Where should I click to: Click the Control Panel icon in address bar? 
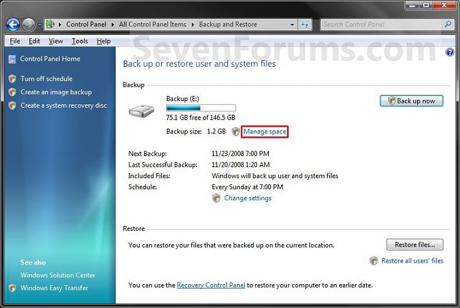[x=50, y=24]
